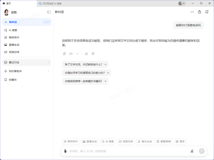214x160 pixels.
Task: Click the send arrow button
Action: 202,151
